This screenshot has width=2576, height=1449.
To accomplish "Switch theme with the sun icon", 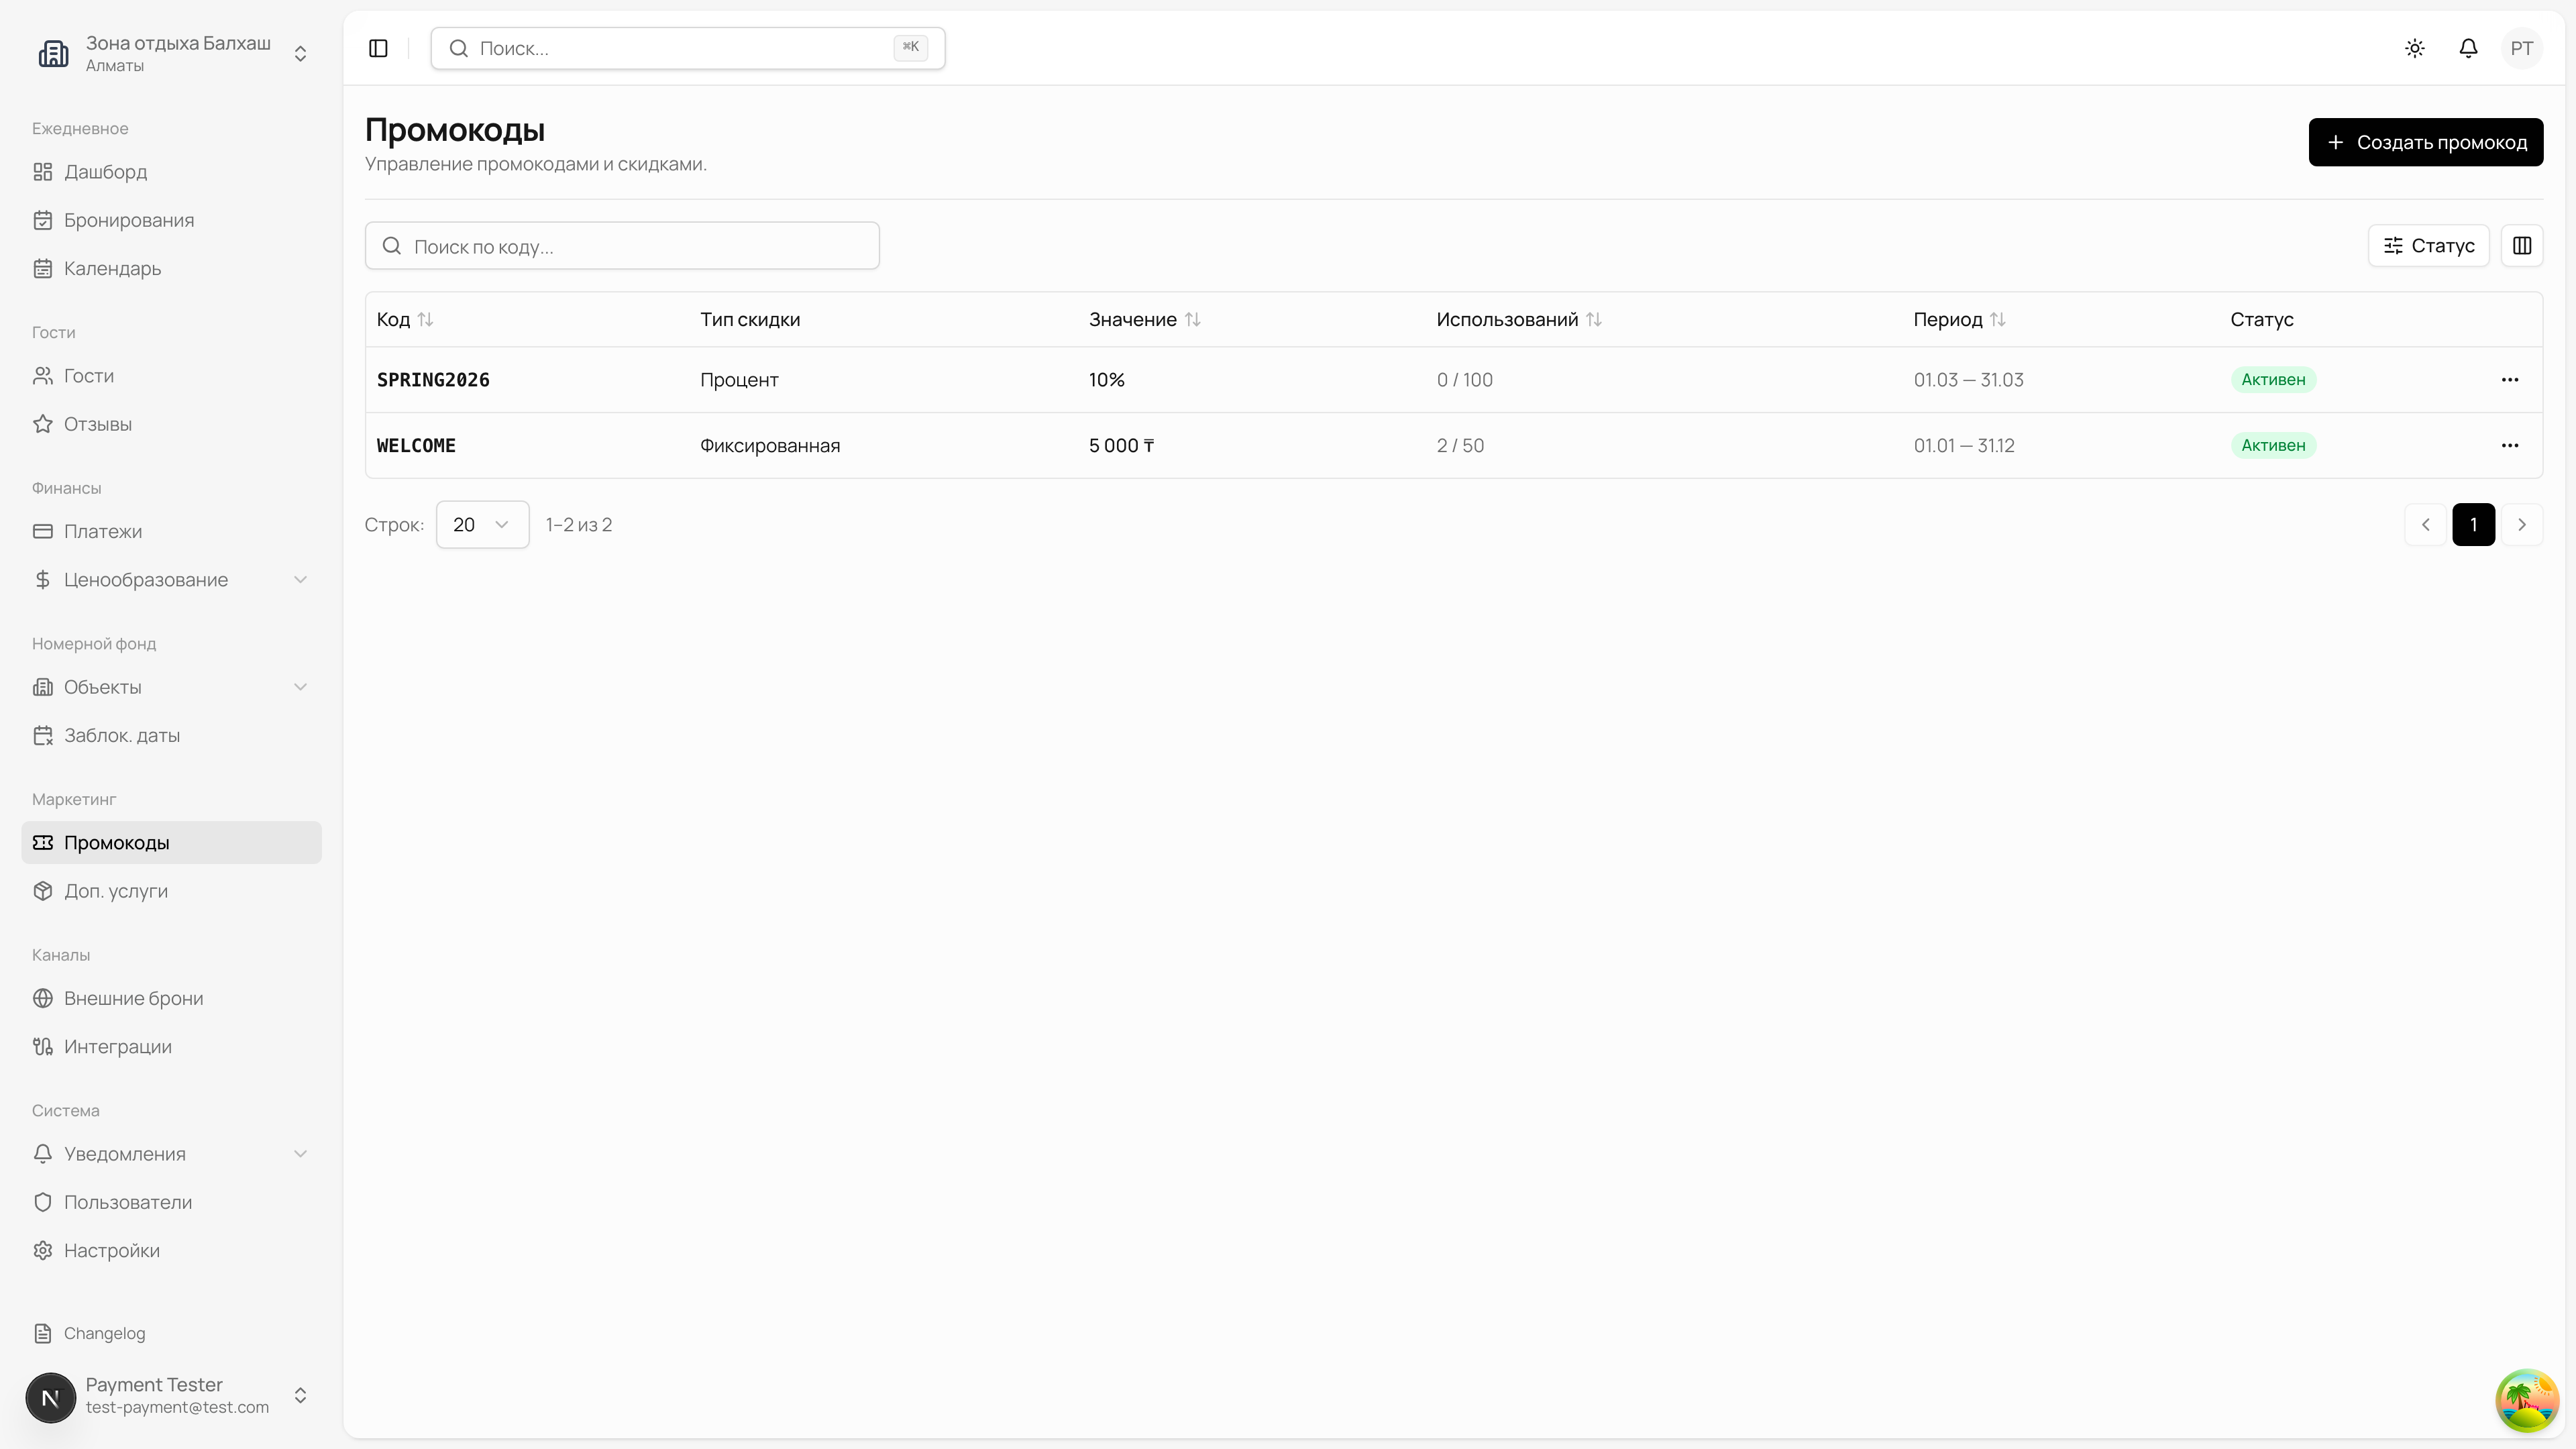I will (2415, 48).
